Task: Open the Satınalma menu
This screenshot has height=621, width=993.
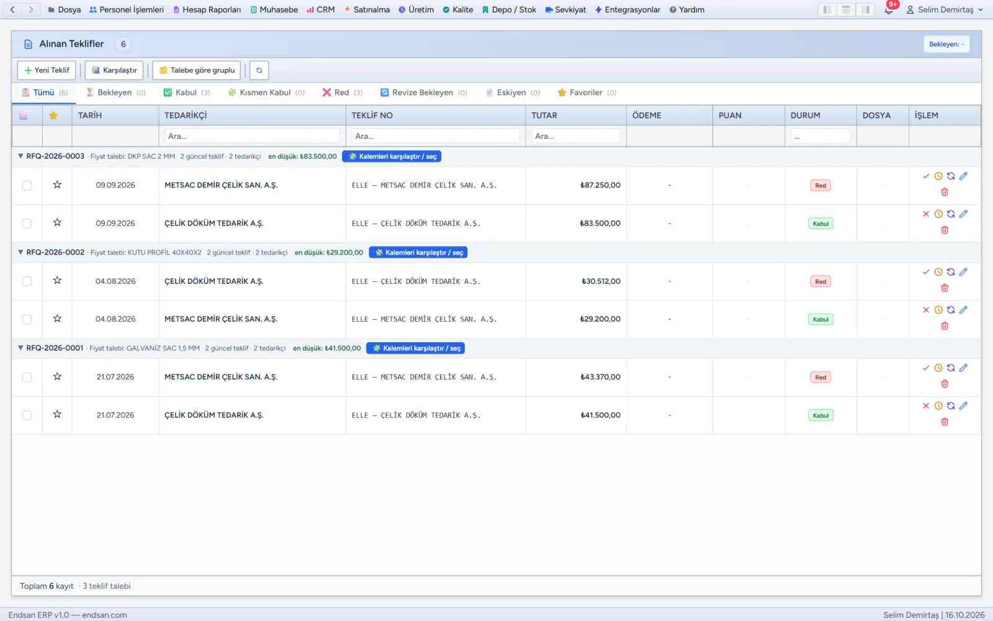Action: tap(367, 9)
